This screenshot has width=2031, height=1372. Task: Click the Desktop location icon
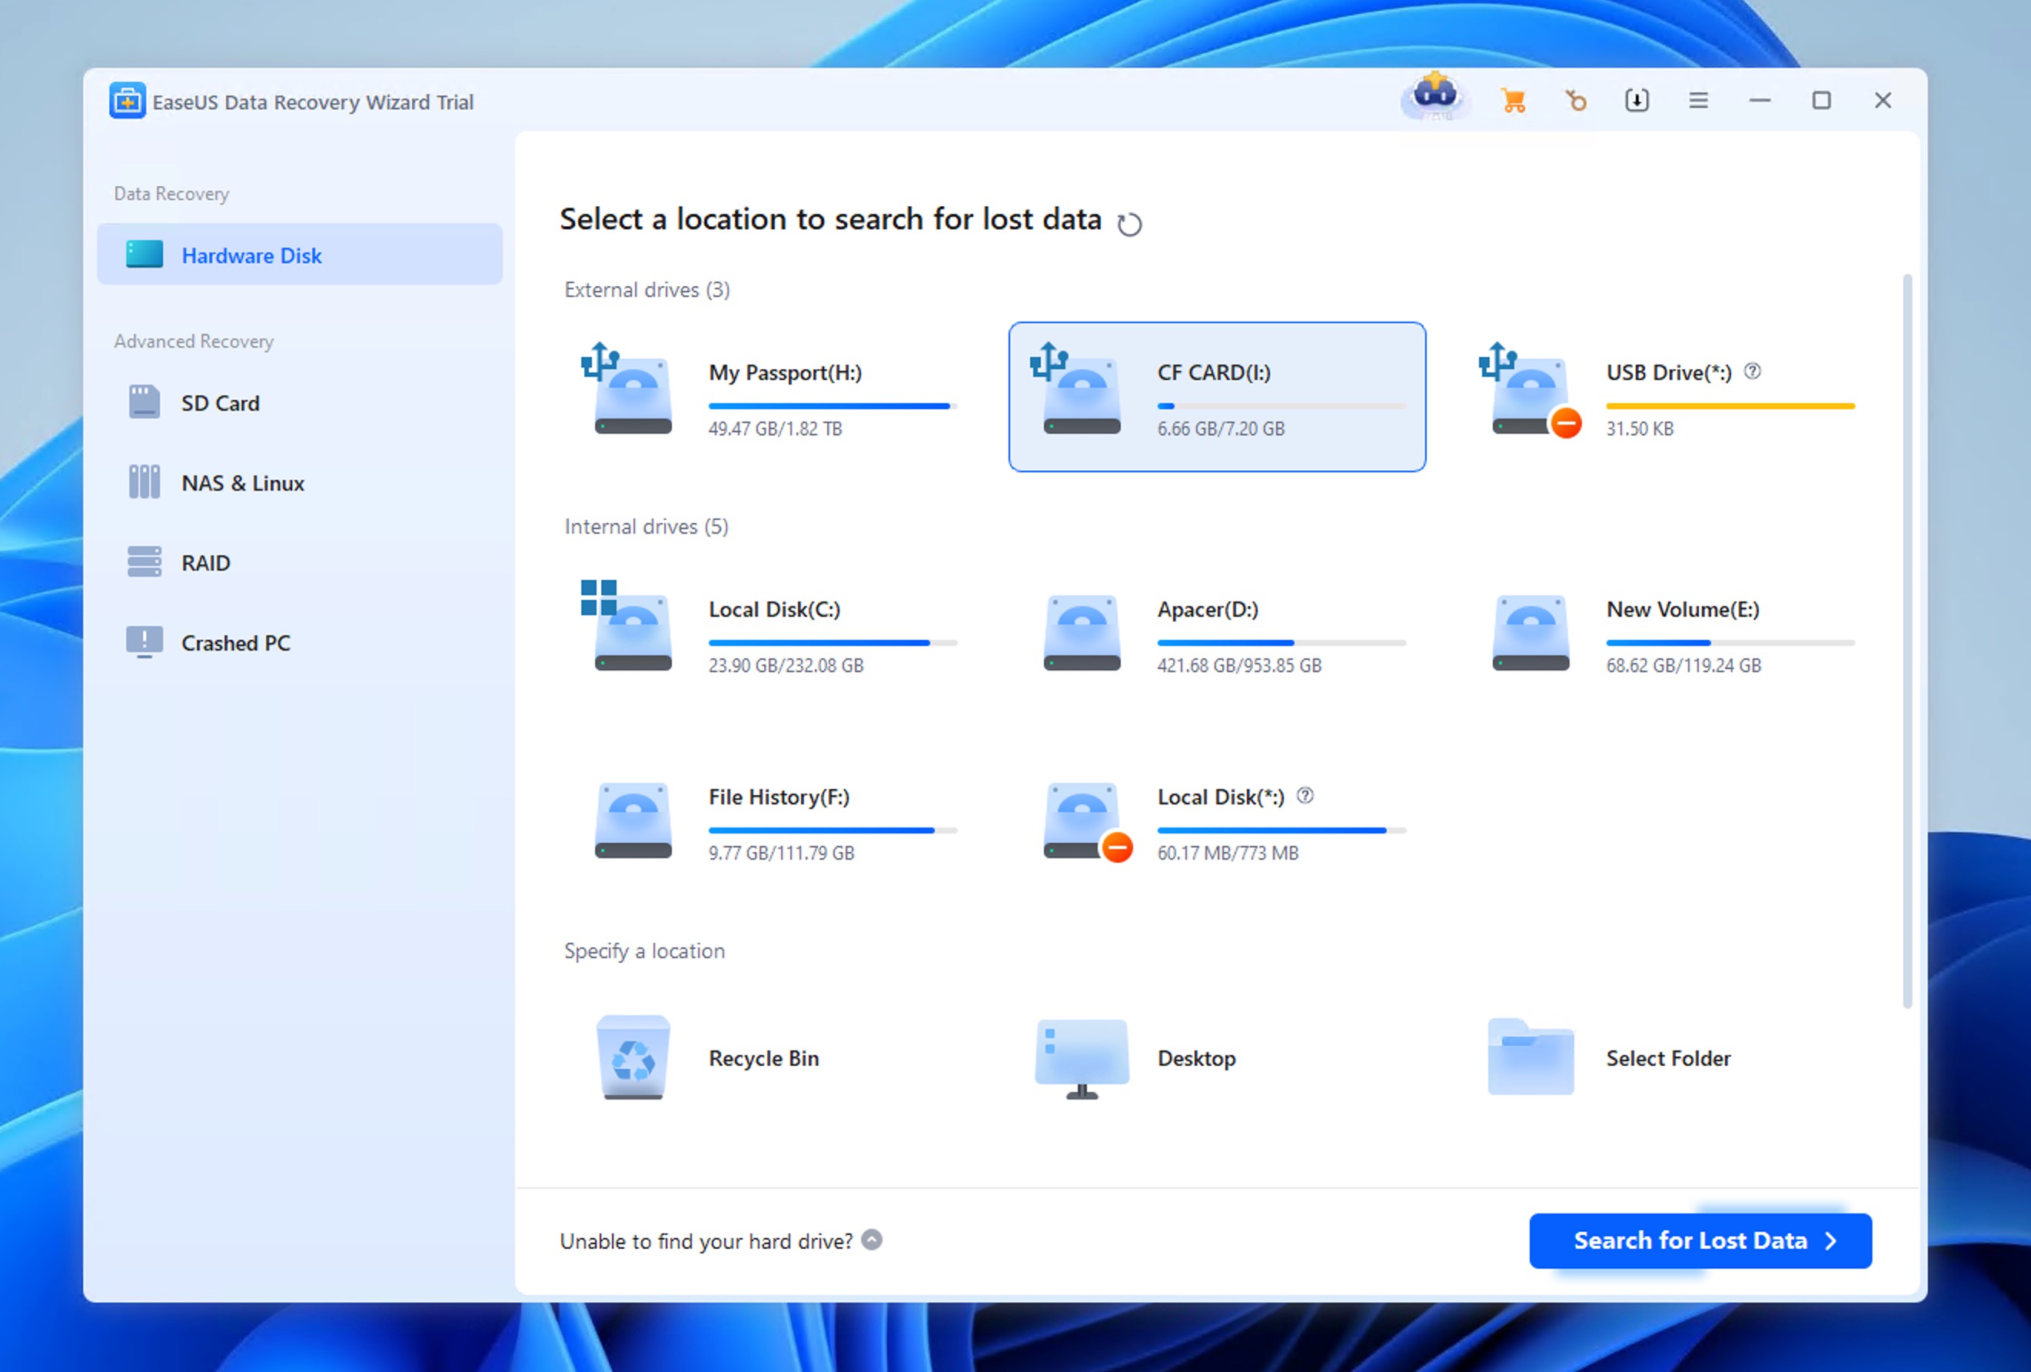pyautogui.click(x=1082, y=1058)
